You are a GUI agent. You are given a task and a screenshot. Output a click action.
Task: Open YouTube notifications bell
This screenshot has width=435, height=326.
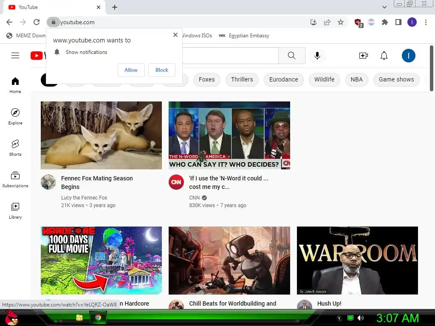click(384, 56)
